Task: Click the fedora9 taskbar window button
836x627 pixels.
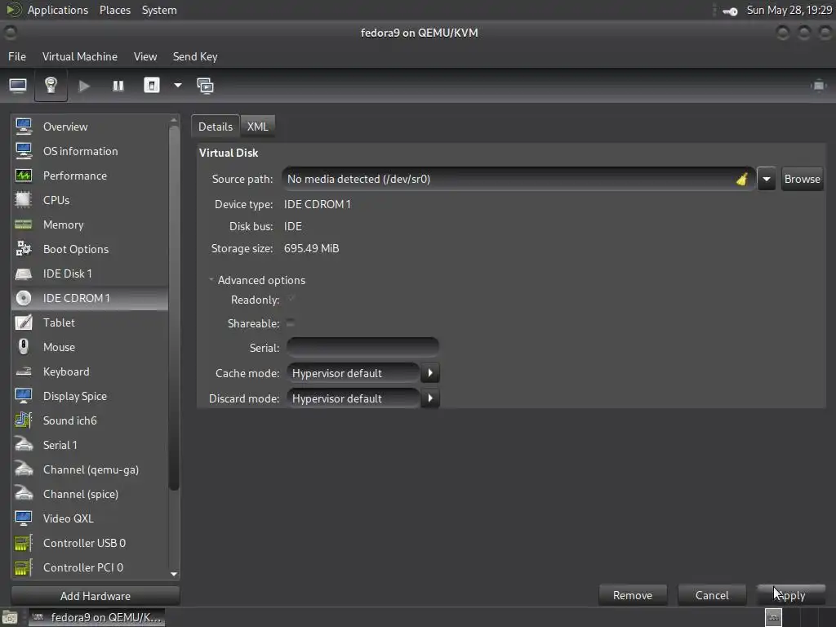Action: [96, 617]
